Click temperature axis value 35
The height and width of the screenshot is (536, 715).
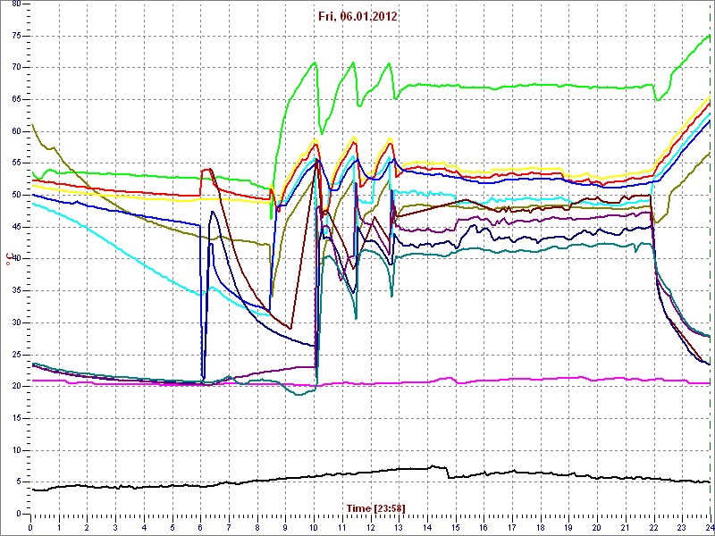pos(16,291)
